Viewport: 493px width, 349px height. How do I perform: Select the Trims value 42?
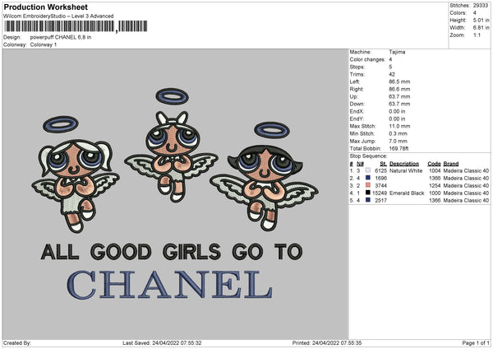click(392, 74)
